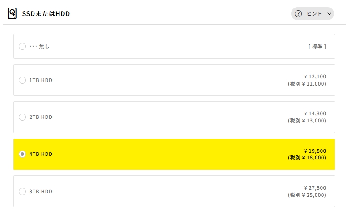Select the 2TB HDD radio button
This screenshot has height=216, width=347.
tap(22, 117)
